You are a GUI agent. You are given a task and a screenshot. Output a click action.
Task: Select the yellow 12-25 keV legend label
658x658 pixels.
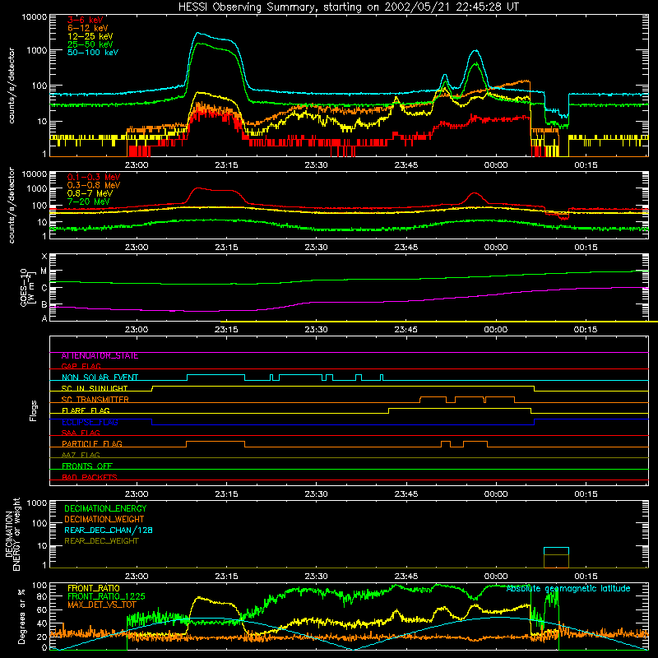(x=90, y=36)
